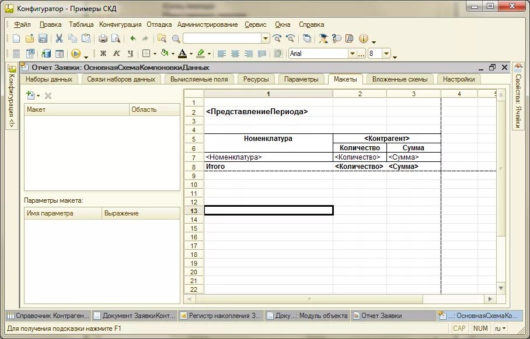Open the font size 8 dropdown

386,54
